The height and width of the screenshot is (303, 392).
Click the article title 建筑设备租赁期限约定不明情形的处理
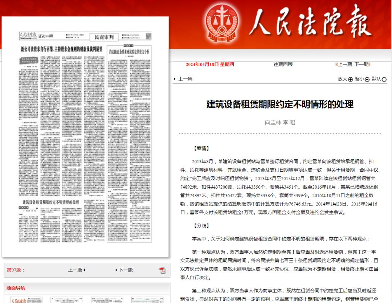[x=280, y=104]
